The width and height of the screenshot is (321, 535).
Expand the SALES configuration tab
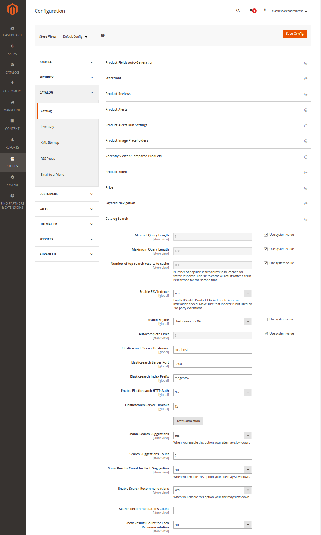[67, 209]
